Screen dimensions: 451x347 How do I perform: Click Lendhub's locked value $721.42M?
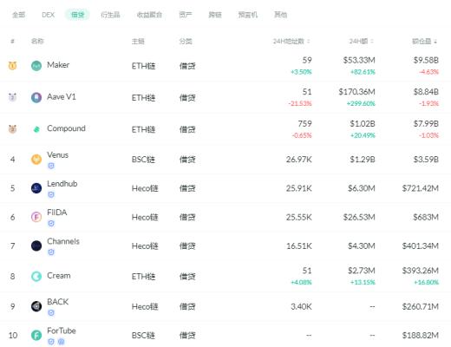421,188
